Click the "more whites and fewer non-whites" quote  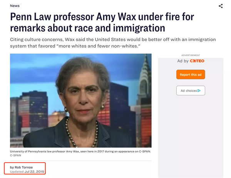point(99,46)
